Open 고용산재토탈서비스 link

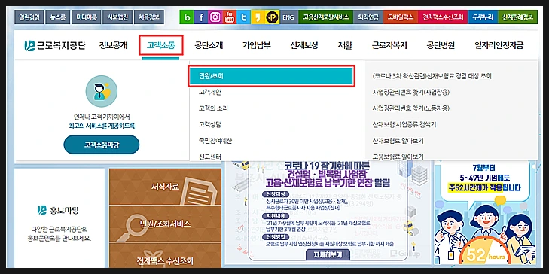(325, 17)
